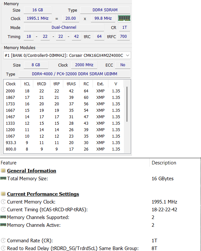Image resolution: width=201 pixels, height=251 pixels.
Task: Click the Memory Channels Supported RAM icon
Action: pyautogui.click(x=3, y=217)
